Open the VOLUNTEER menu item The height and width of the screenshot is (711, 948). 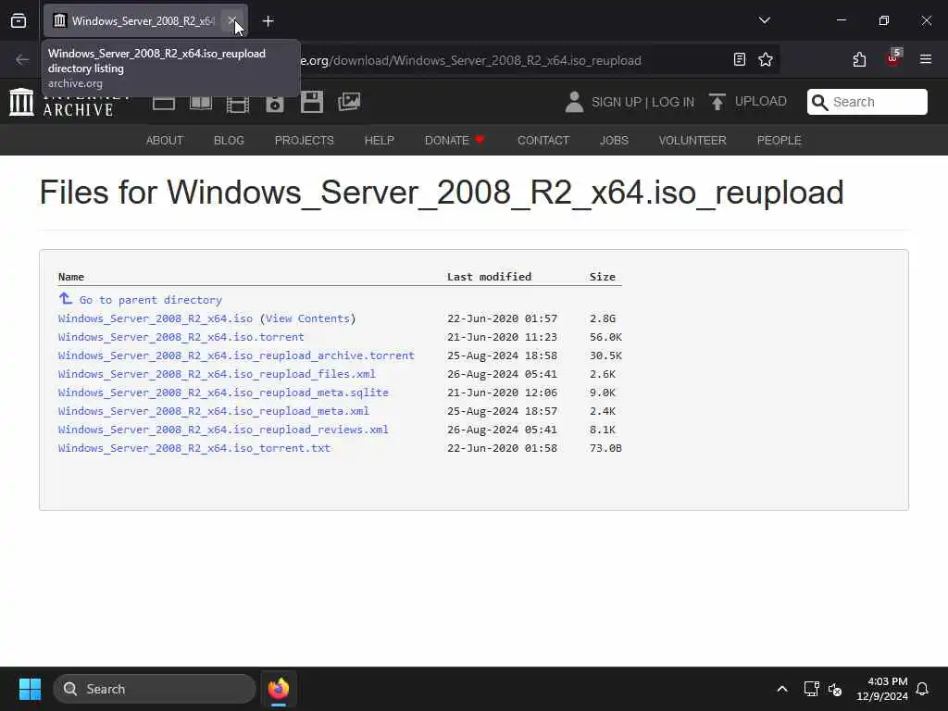[x=692, y=141]
